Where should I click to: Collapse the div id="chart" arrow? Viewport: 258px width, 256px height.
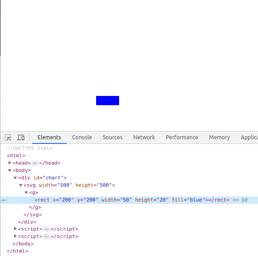(15, 178)
